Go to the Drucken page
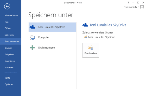Image resolution: width=146 pixels, height=96 pixels. 8,48
